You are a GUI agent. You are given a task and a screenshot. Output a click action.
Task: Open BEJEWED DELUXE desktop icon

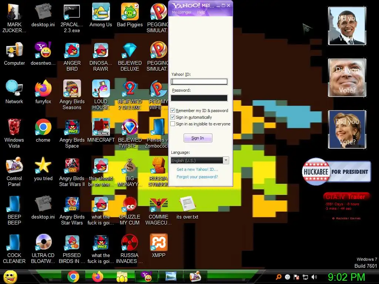click(130, 57)
